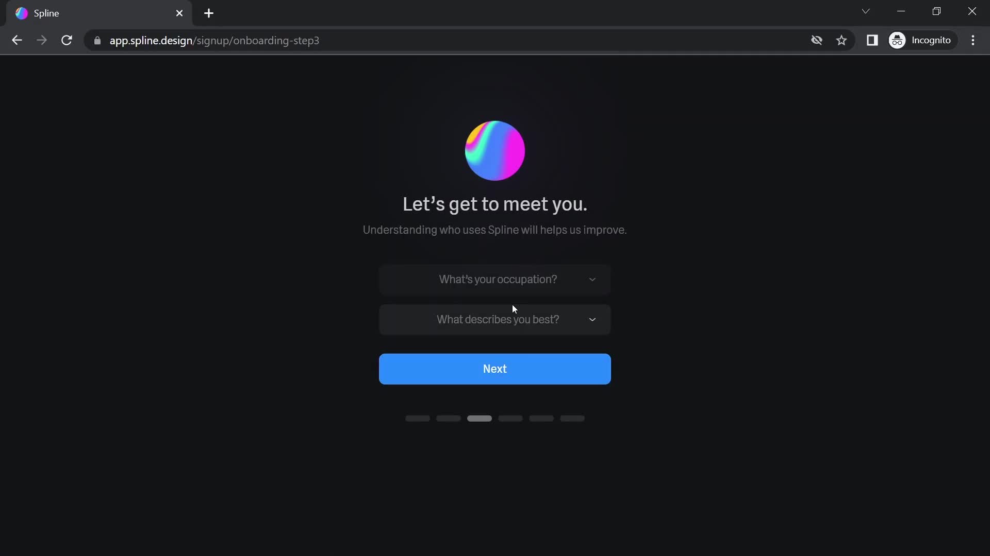Click the page refresh icon
This screenshot has width=990, height=556.
(x=67, y=41)
